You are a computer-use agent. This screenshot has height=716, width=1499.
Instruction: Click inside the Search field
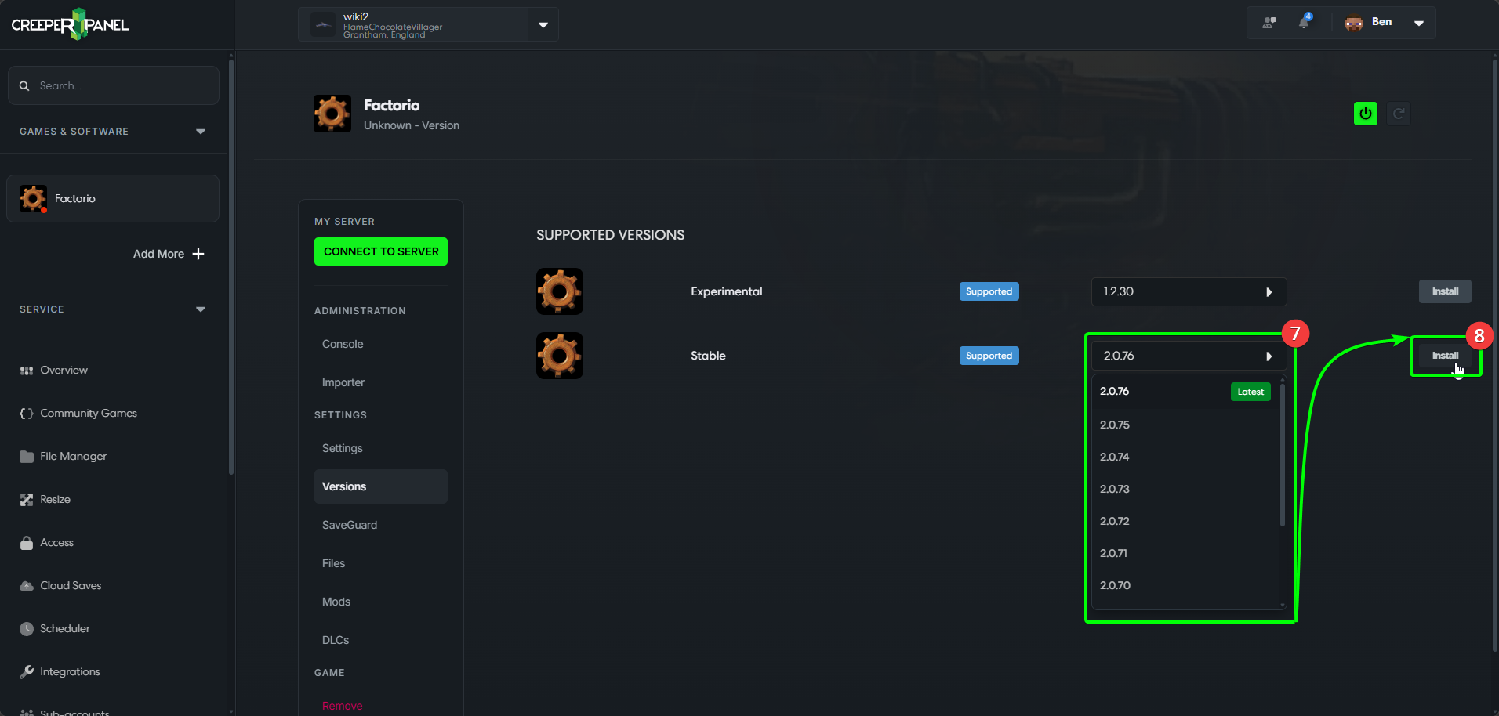(113, 85)
